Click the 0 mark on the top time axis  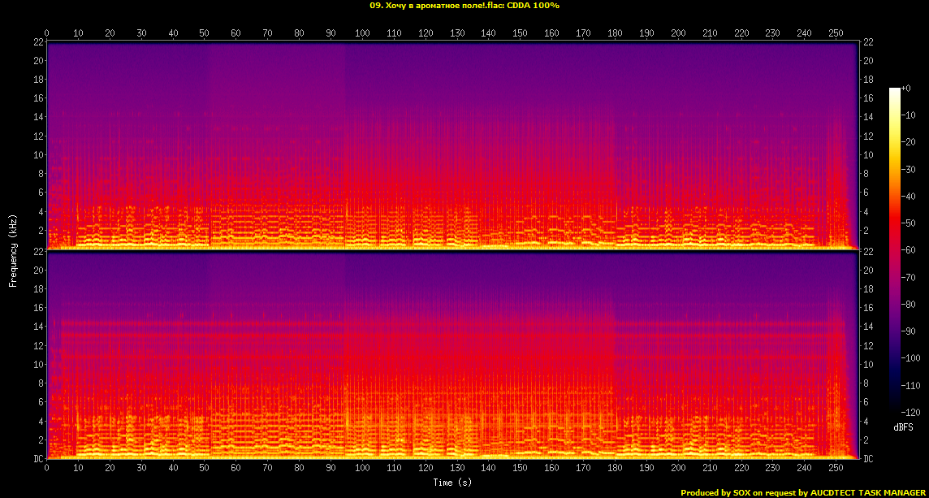point(47,33)
